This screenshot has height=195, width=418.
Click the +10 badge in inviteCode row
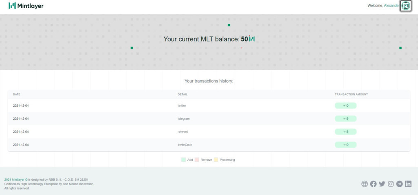point(345,145)
